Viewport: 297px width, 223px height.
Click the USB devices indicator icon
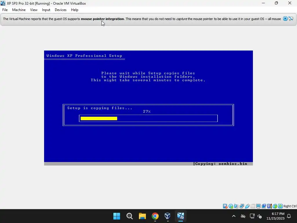247,206
